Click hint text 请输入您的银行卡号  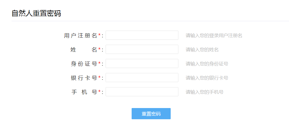click(207, 78)
